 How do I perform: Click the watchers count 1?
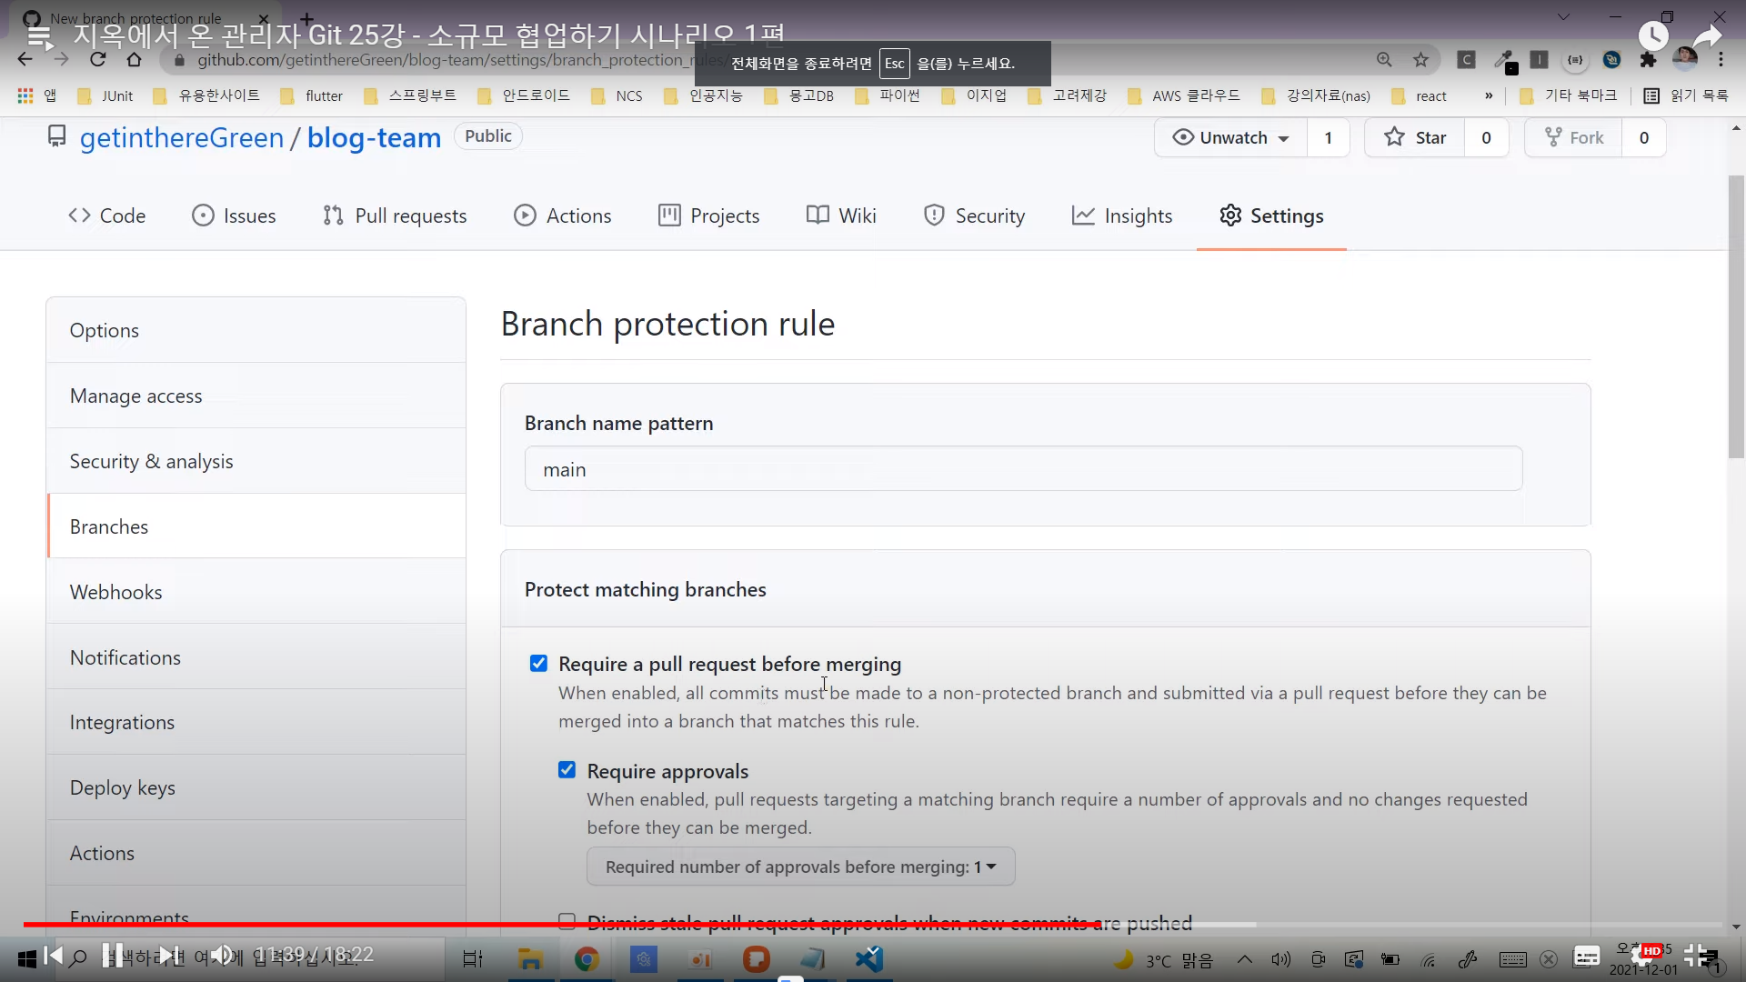click(1329, 137)
